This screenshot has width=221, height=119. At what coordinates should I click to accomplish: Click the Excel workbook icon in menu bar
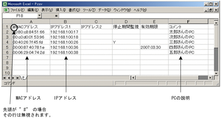pos(6,10)
